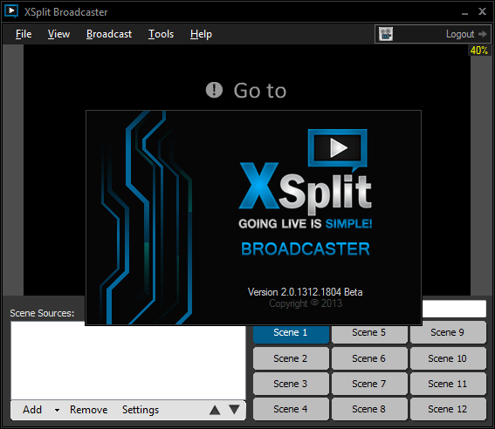This screenshot has width=495, height=429.
Task: Click the scene name input field
Action: tap(454, 309)
